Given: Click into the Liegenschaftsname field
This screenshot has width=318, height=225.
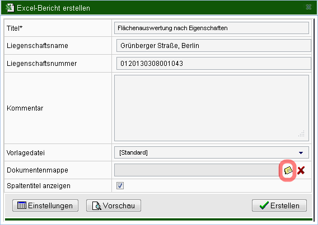Looking at the screenshot, I should [214, 45].
